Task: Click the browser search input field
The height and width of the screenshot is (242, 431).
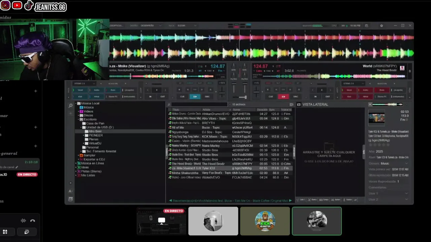Action: point(200,105)
